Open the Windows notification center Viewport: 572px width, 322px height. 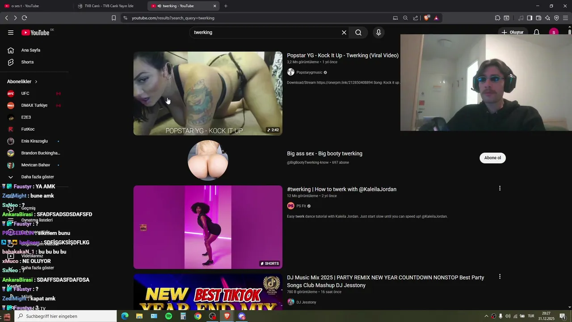click(x=563, y=316)
